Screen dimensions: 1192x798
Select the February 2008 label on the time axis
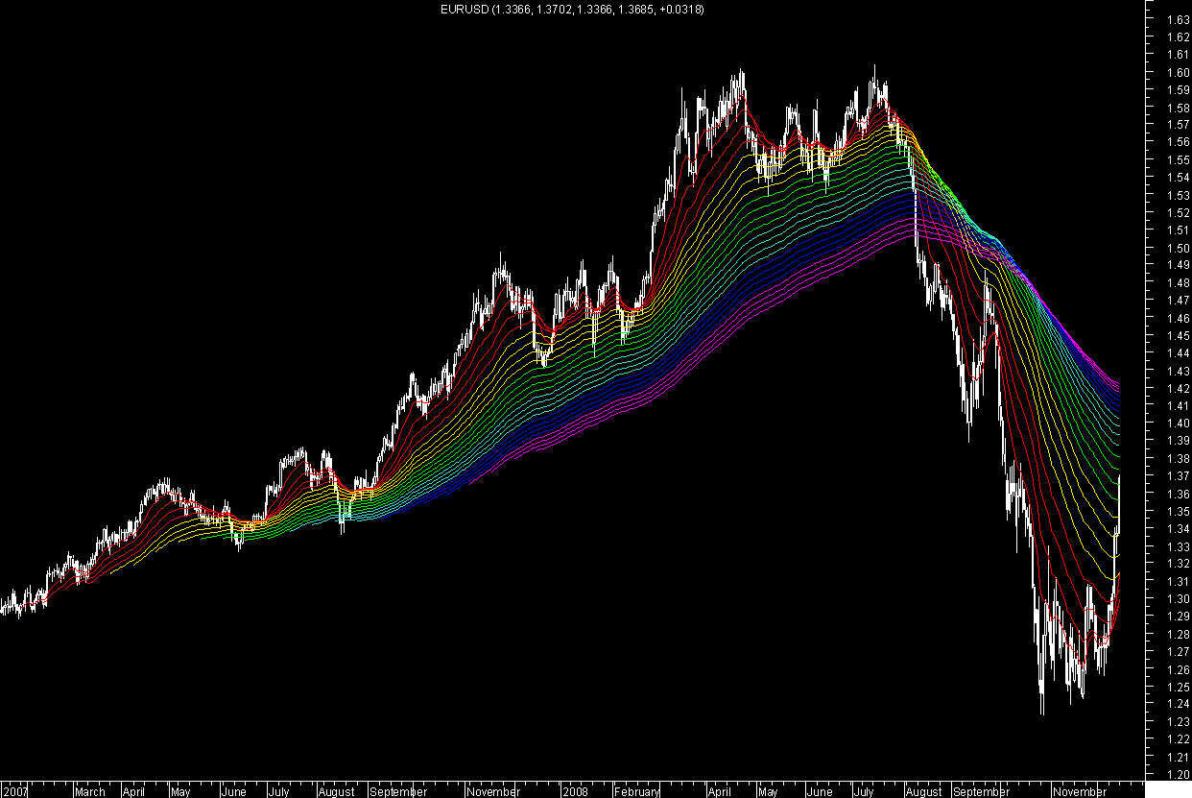pos(639,791)
